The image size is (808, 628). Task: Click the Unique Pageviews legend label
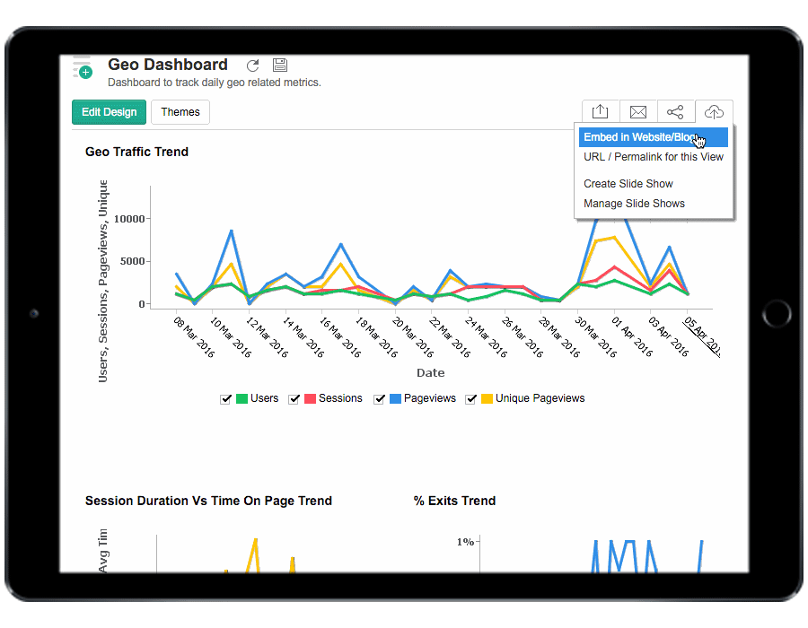[540, 398]
